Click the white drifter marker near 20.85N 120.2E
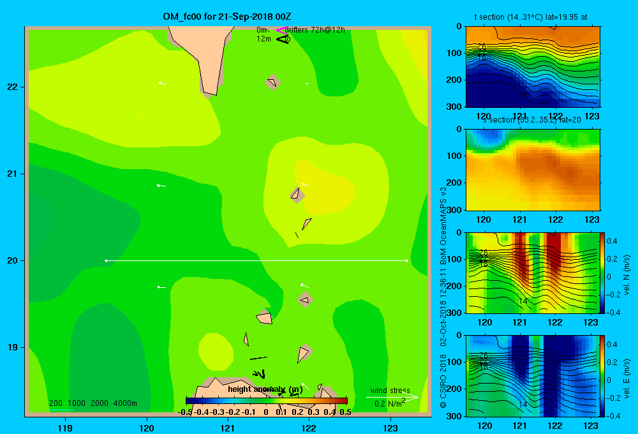Viewport: 638px width, 434px height. click(x=161, y=186)
